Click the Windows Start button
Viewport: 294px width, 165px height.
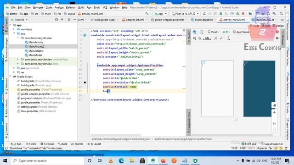coord(5,161)
